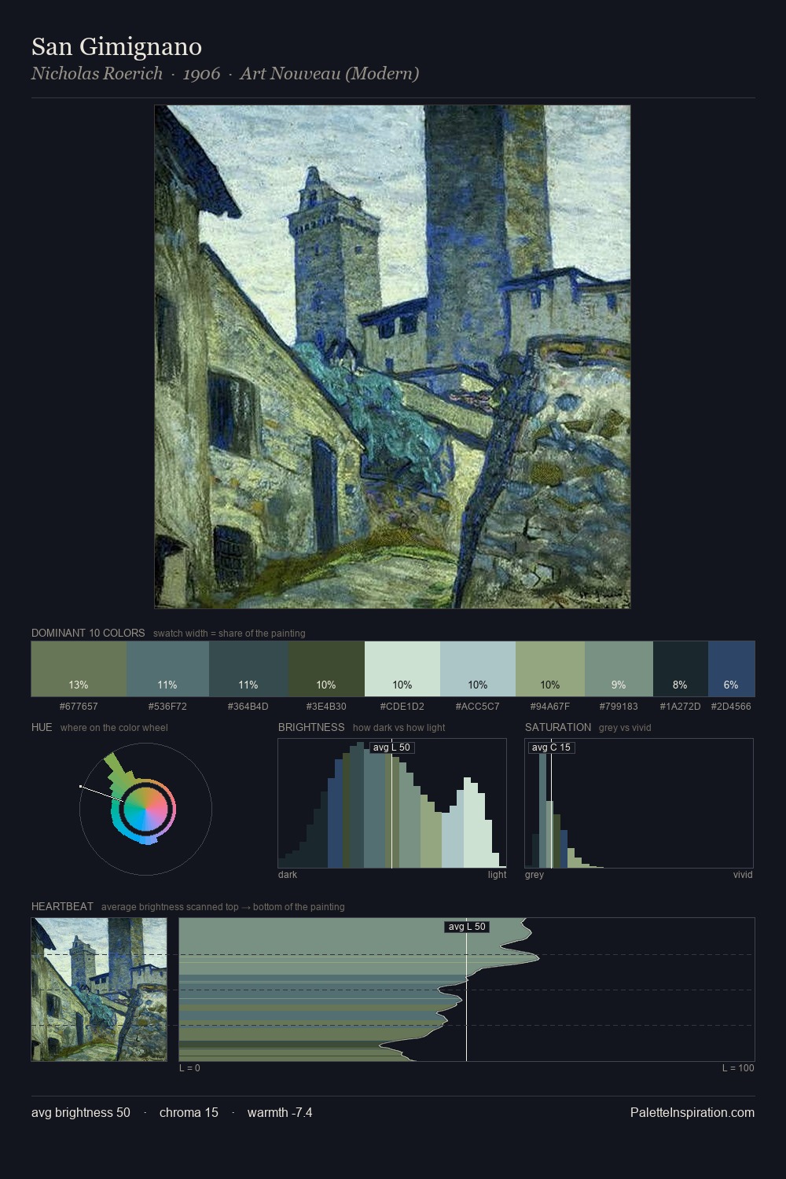Click the L = 0 axis label
Viewport: 786px width, 1179px height.
(189, 1068)
